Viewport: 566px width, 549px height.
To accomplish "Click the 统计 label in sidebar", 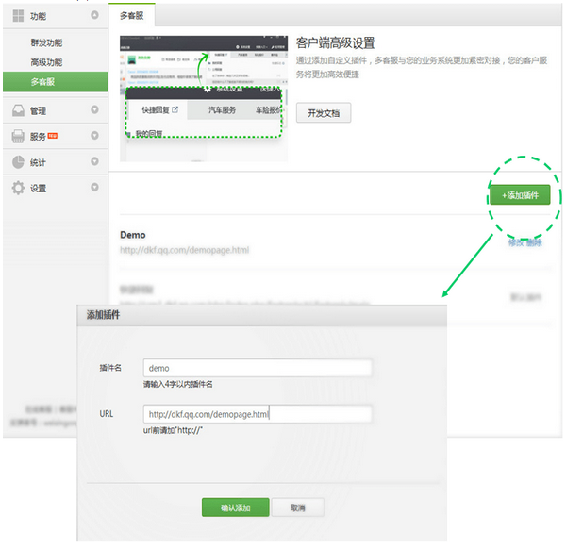I will (x=38, y=162).
